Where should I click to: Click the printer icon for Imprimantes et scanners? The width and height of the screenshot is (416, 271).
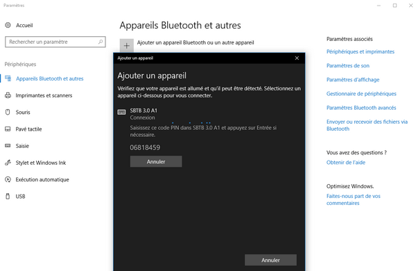(x=8, y=95)
